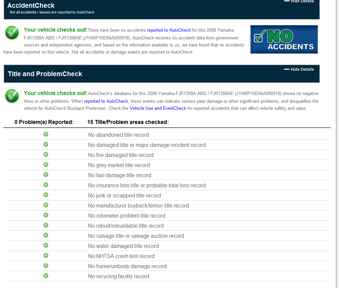The width and height of the screenshot is (339, 288).
Task: Open the 'reported to AutoCheck' link in Title section
Action: pyautogui.click(x=106, y=101)
